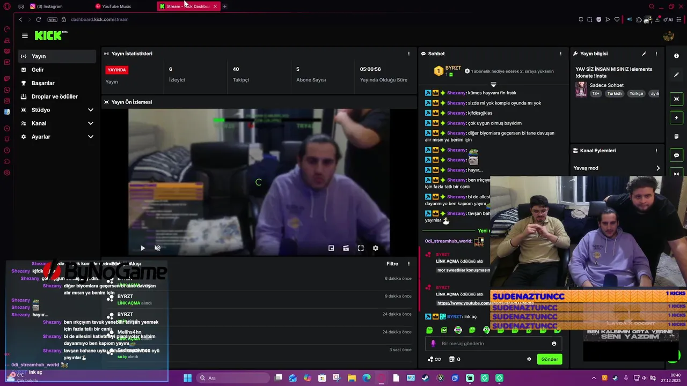Expand the Kanal sidebar section

tap(90, 123)
